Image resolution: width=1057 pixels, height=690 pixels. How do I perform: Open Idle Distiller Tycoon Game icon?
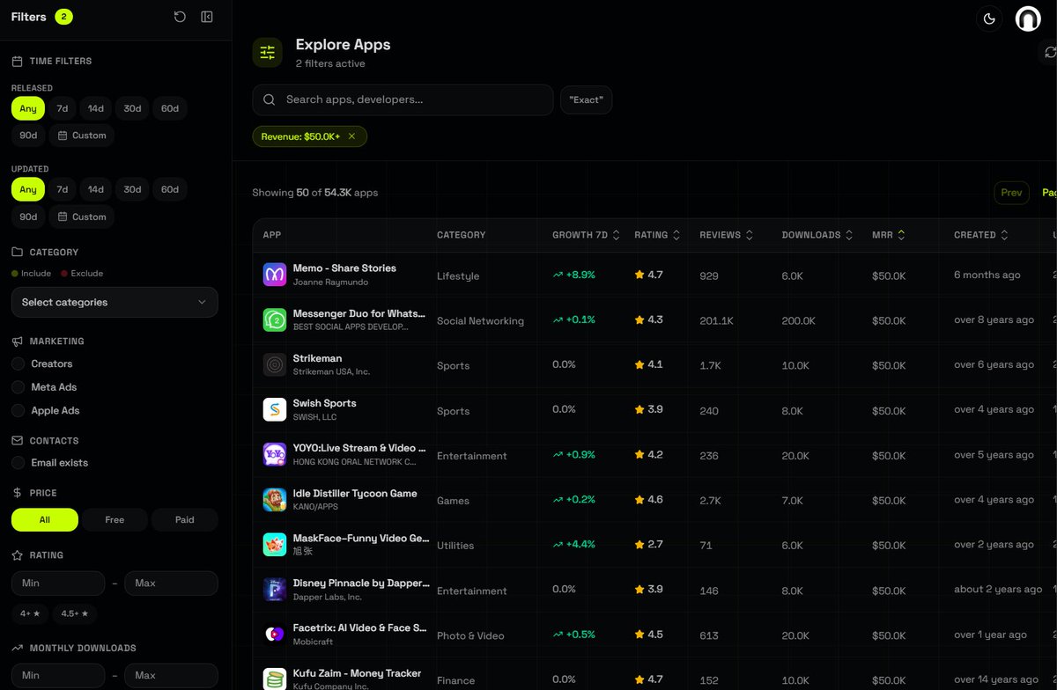[x=275, y=500]
